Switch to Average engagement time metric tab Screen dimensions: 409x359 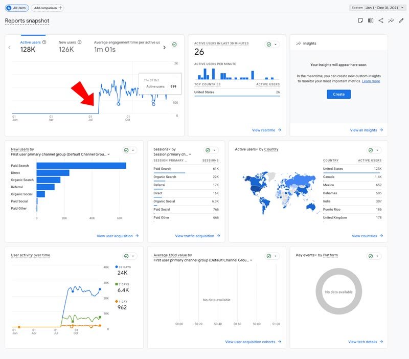coord(127,47)
